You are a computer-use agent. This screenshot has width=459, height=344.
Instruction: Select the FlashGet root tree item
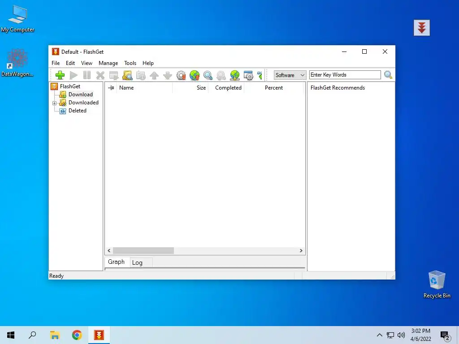tap(70, 86)
